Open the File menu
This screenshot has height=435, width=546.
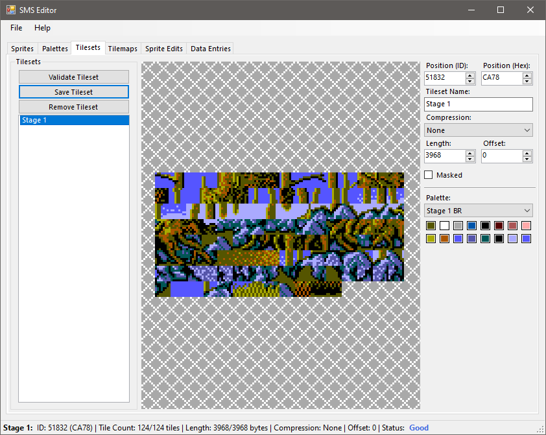pyautogui.click(x=16, y=28)
